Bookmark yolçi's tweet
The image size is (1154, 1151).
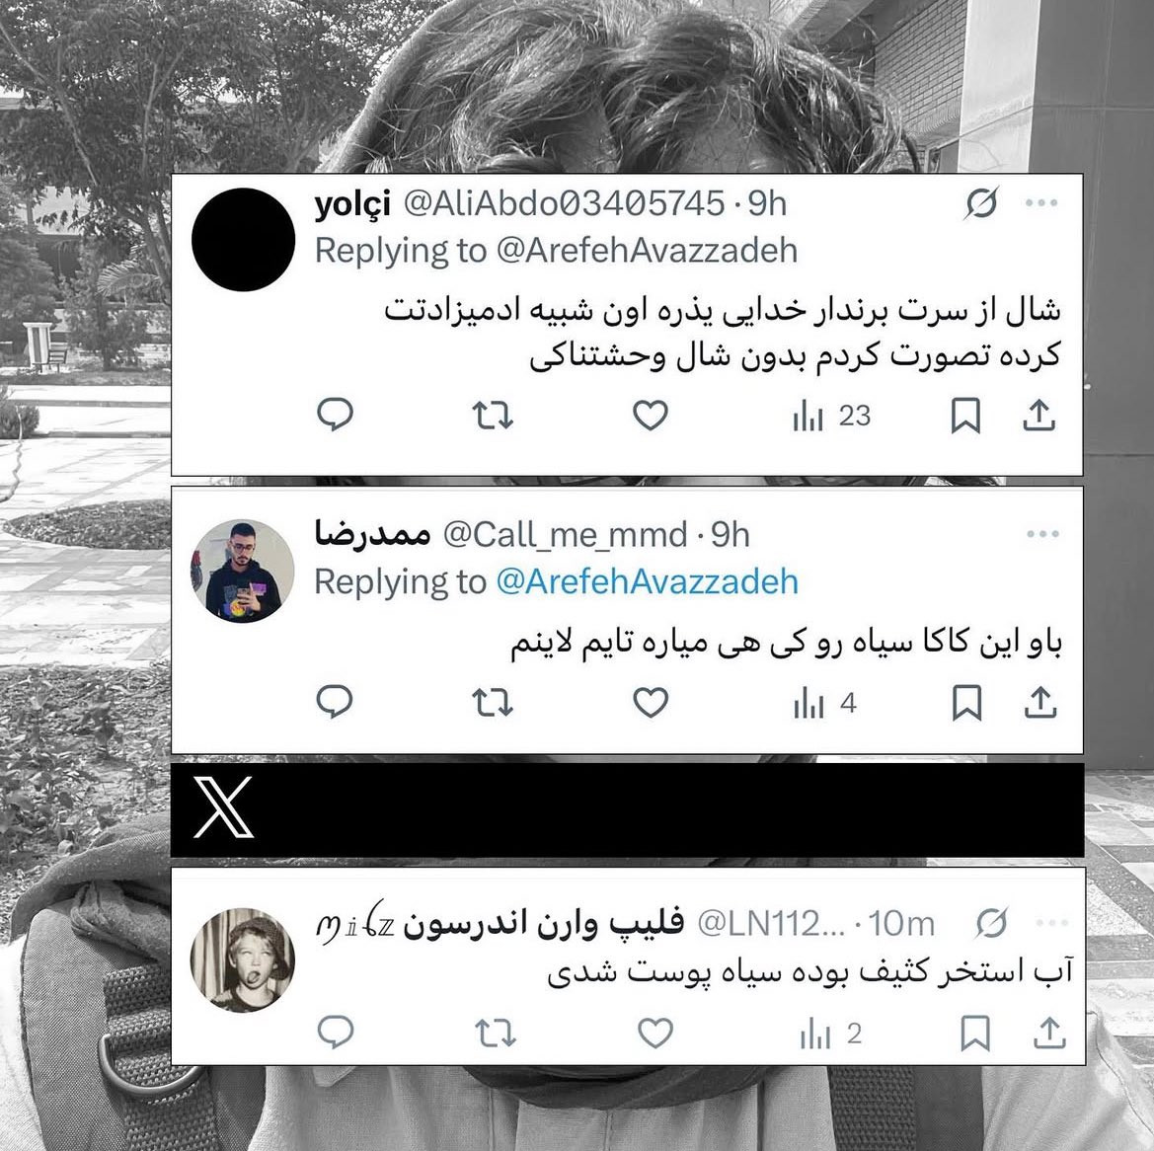(965, 416)
